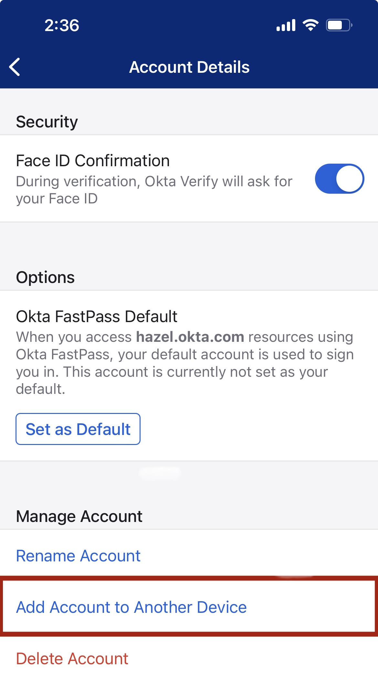The height and width of the screenshot is (683, 378).
Task: Tap the 2:36 clock in status bar
Action: (62, 25)
